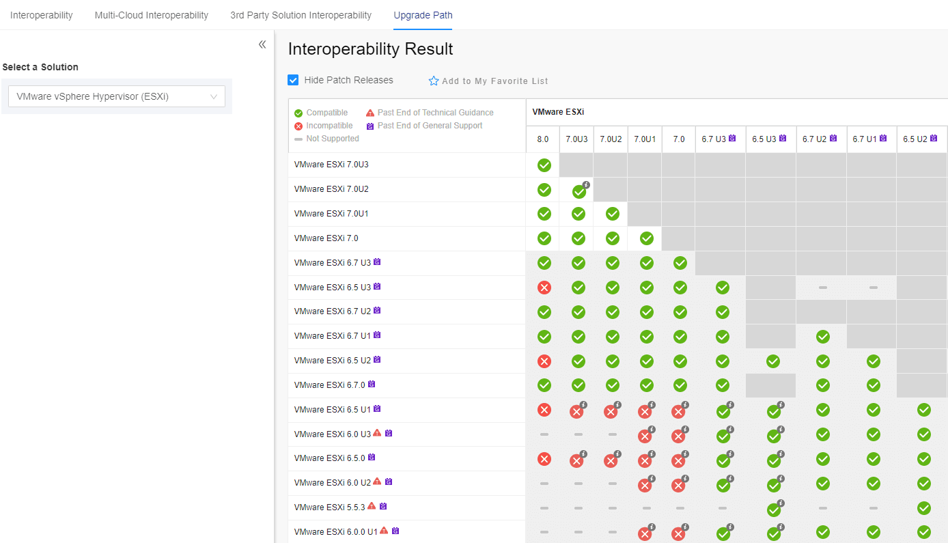Collapse the left panel with the double-chevron icon
Image resolution: width=948 pixels, height=543 pixels.
point(262,45)
